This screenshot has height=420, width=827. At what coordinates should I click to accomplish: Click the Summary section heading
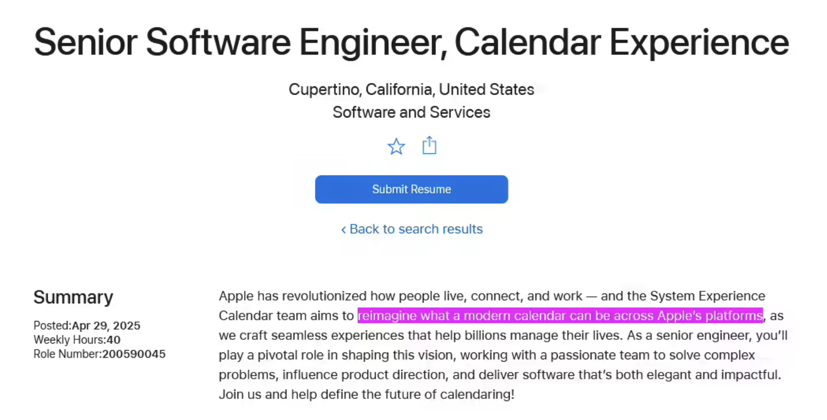tap(73, 297)
